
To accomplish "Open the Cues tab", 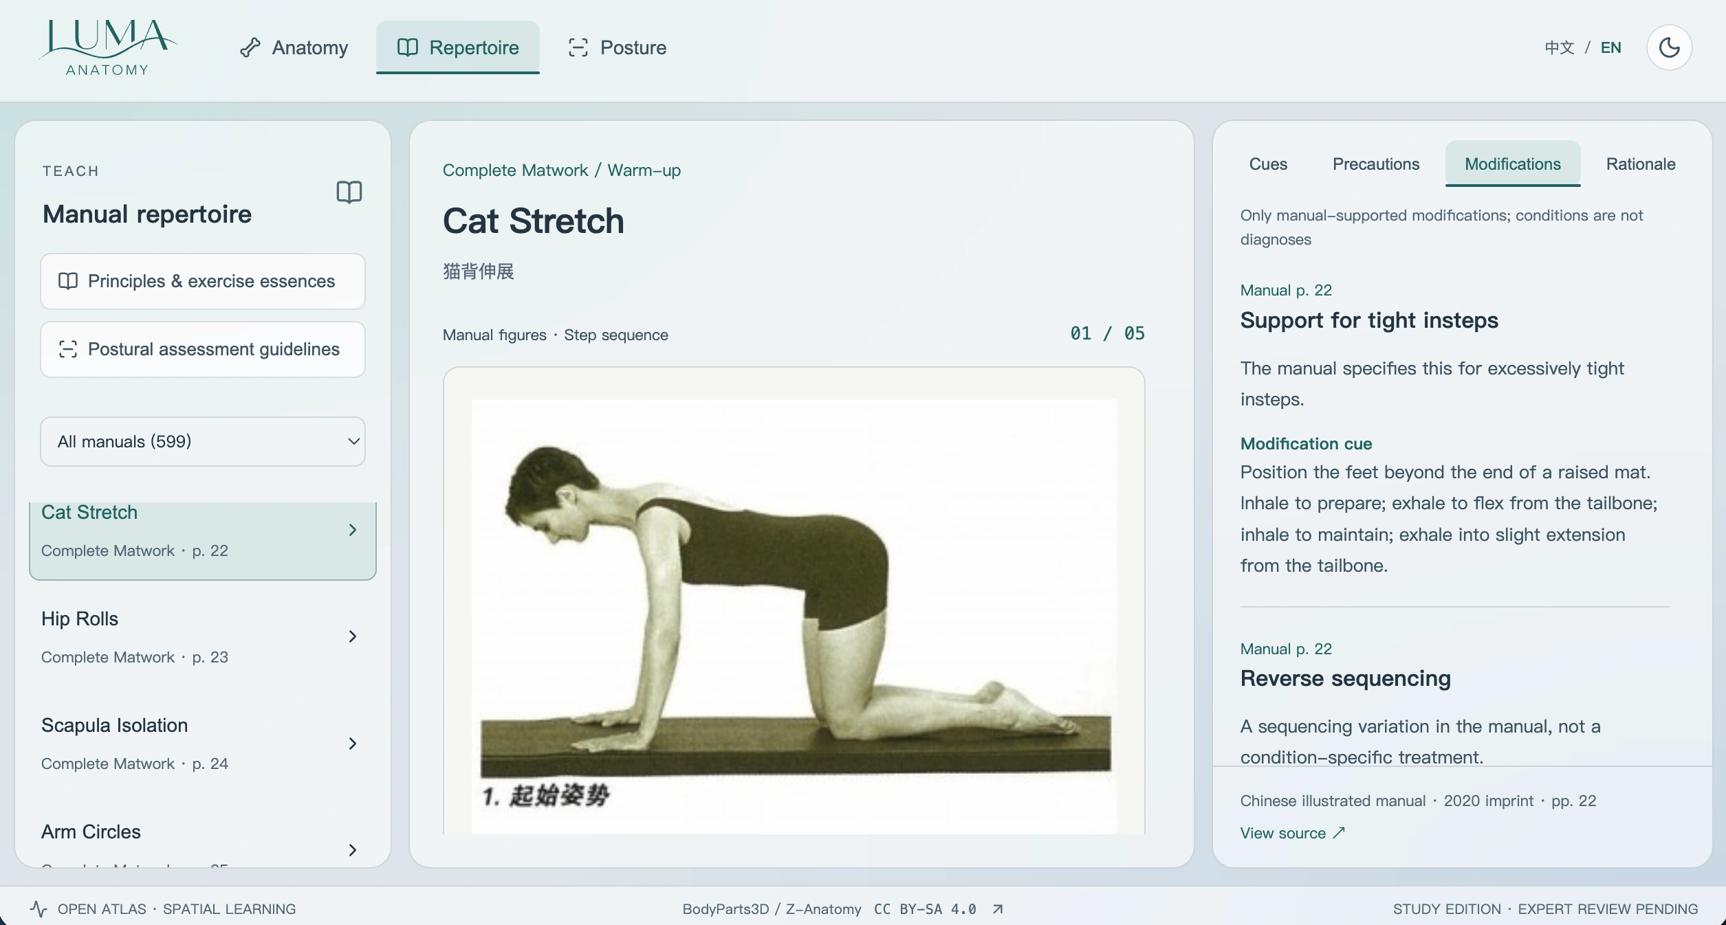I will pyautogui.click(x=1268, y=164).
